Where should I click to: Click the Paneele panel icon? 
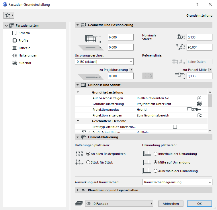[x=15, y=48]
